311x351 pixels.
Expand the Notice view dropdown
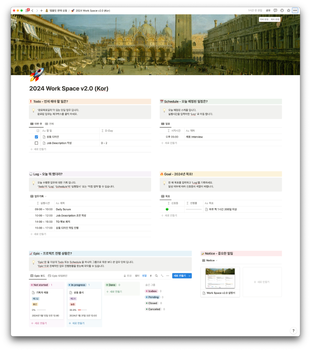click(x=216, y=261)
